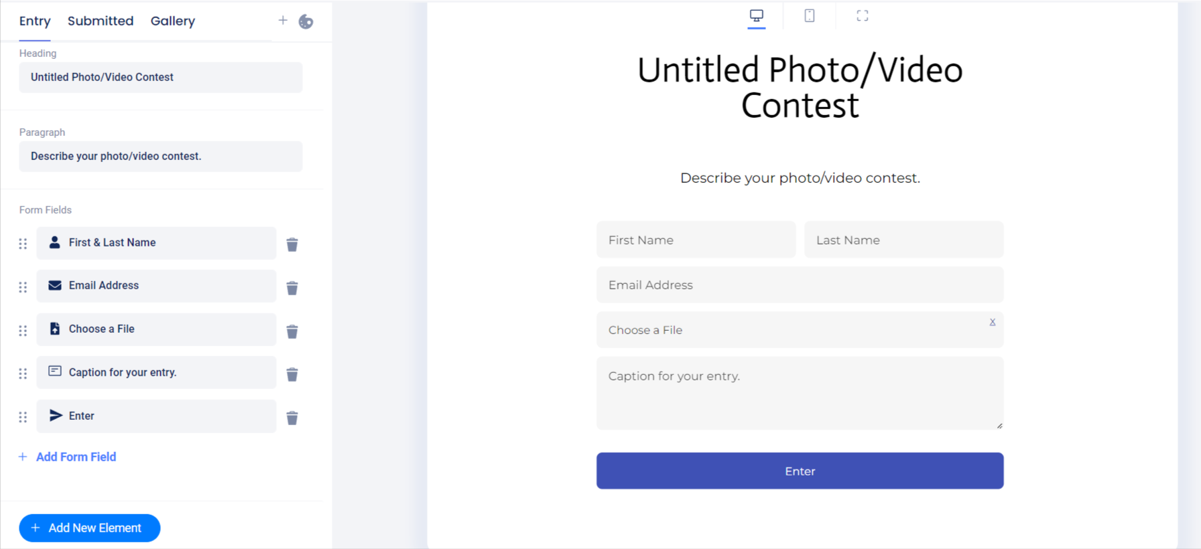Delete the Choose a File field
1201x549 pixels.
(x=292, y=331)
